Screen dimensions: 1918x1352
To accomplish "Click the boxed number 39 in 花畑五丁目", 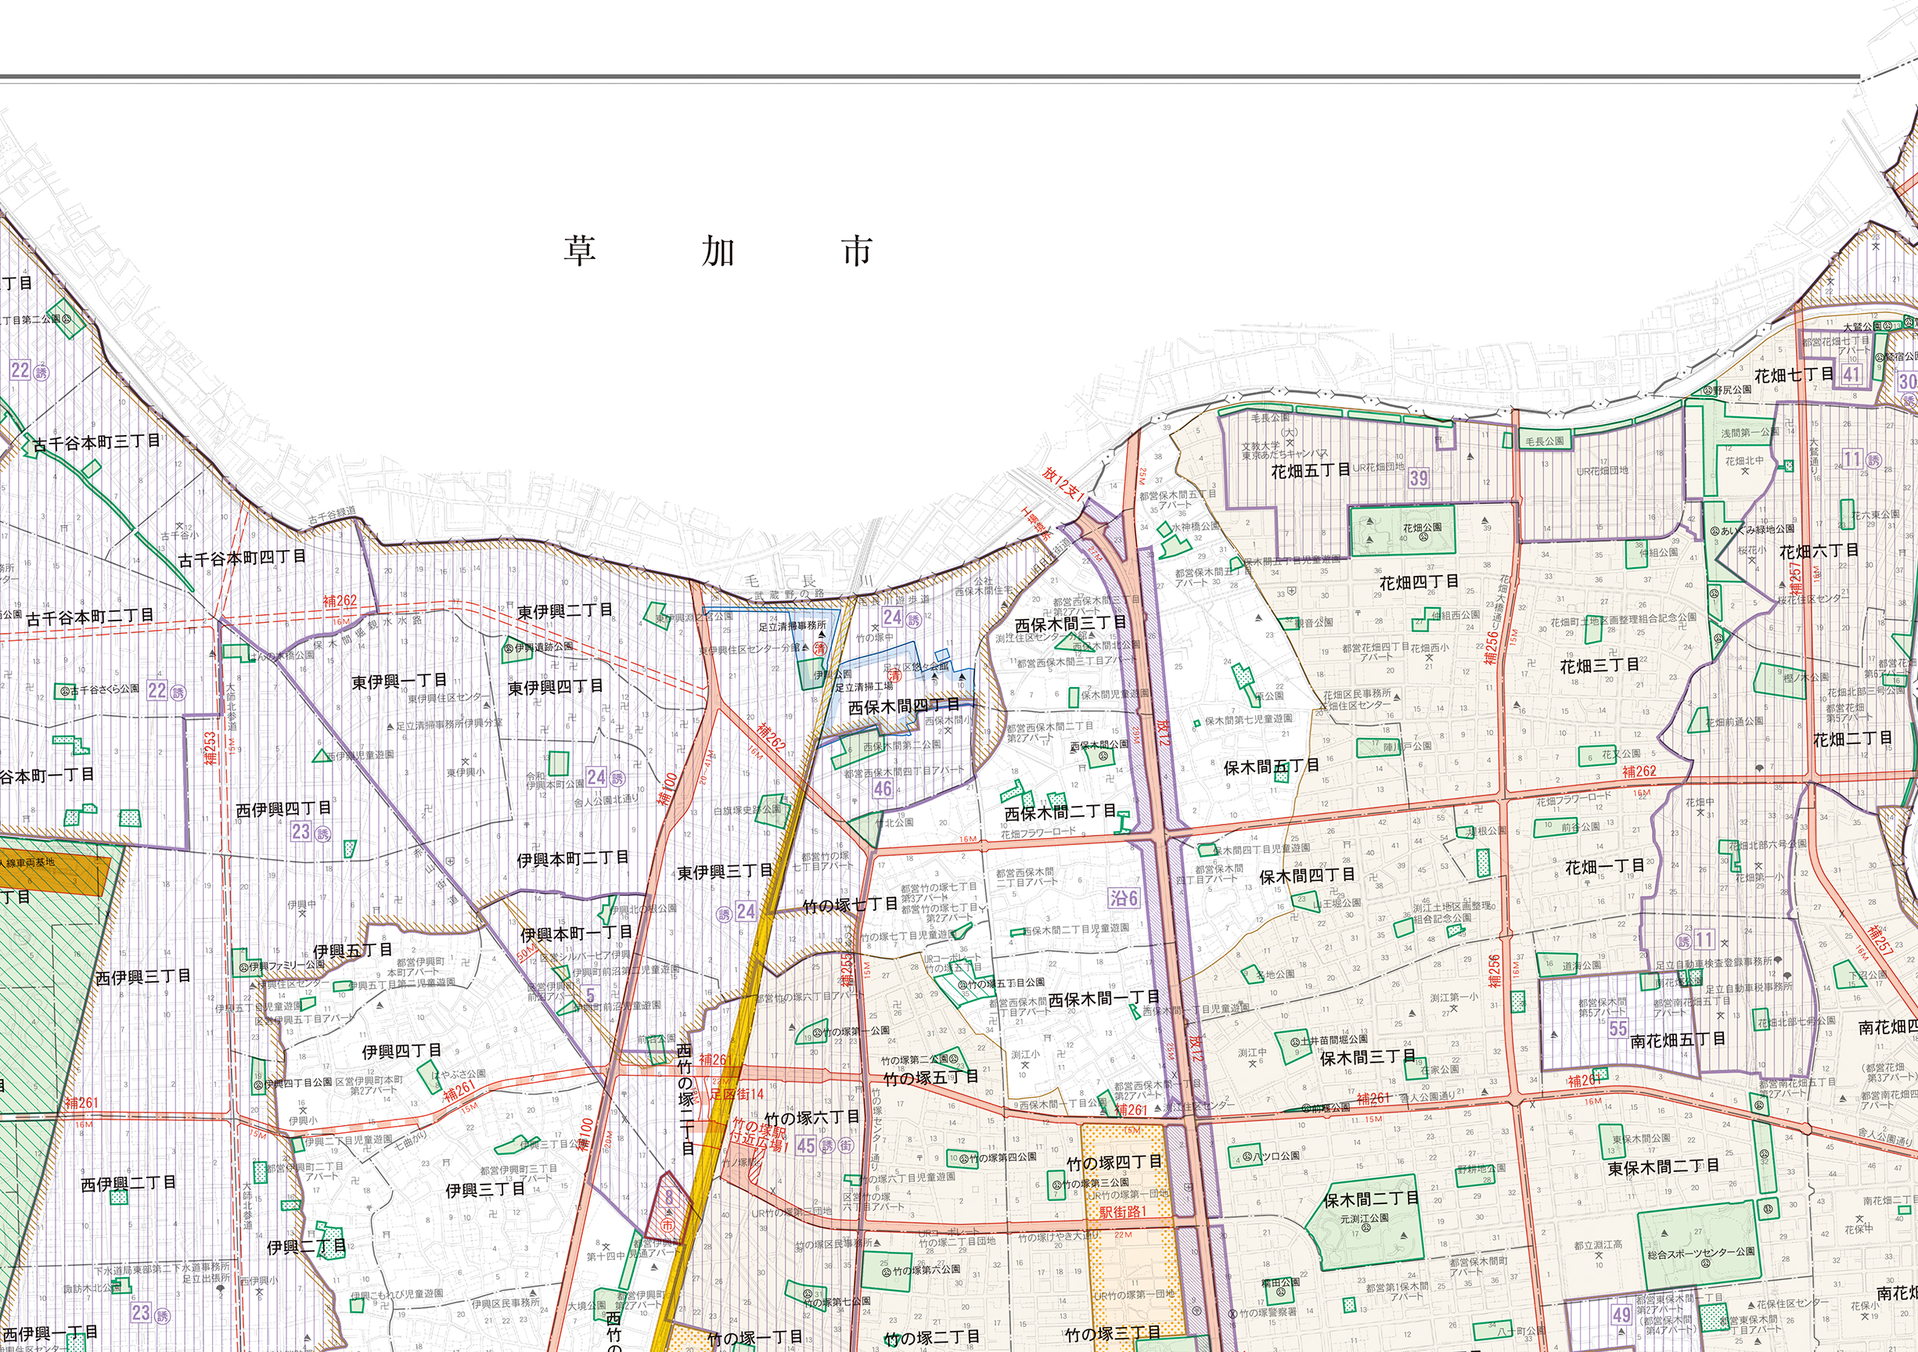I will tap(1419, 478).
